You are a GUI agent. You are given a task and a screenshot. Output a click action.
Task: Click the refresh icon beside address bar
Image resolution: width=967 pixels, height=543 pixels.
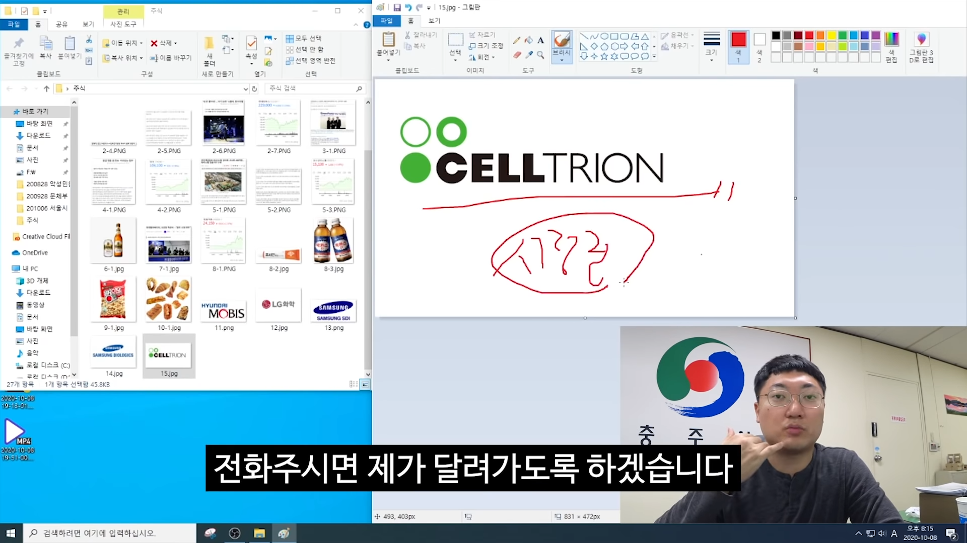(x=255, y=88)
